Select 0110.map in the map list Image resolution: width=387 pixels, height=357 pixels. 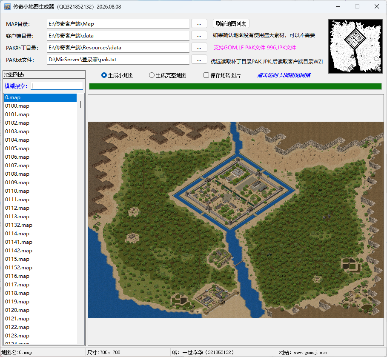tap(40, 191)
